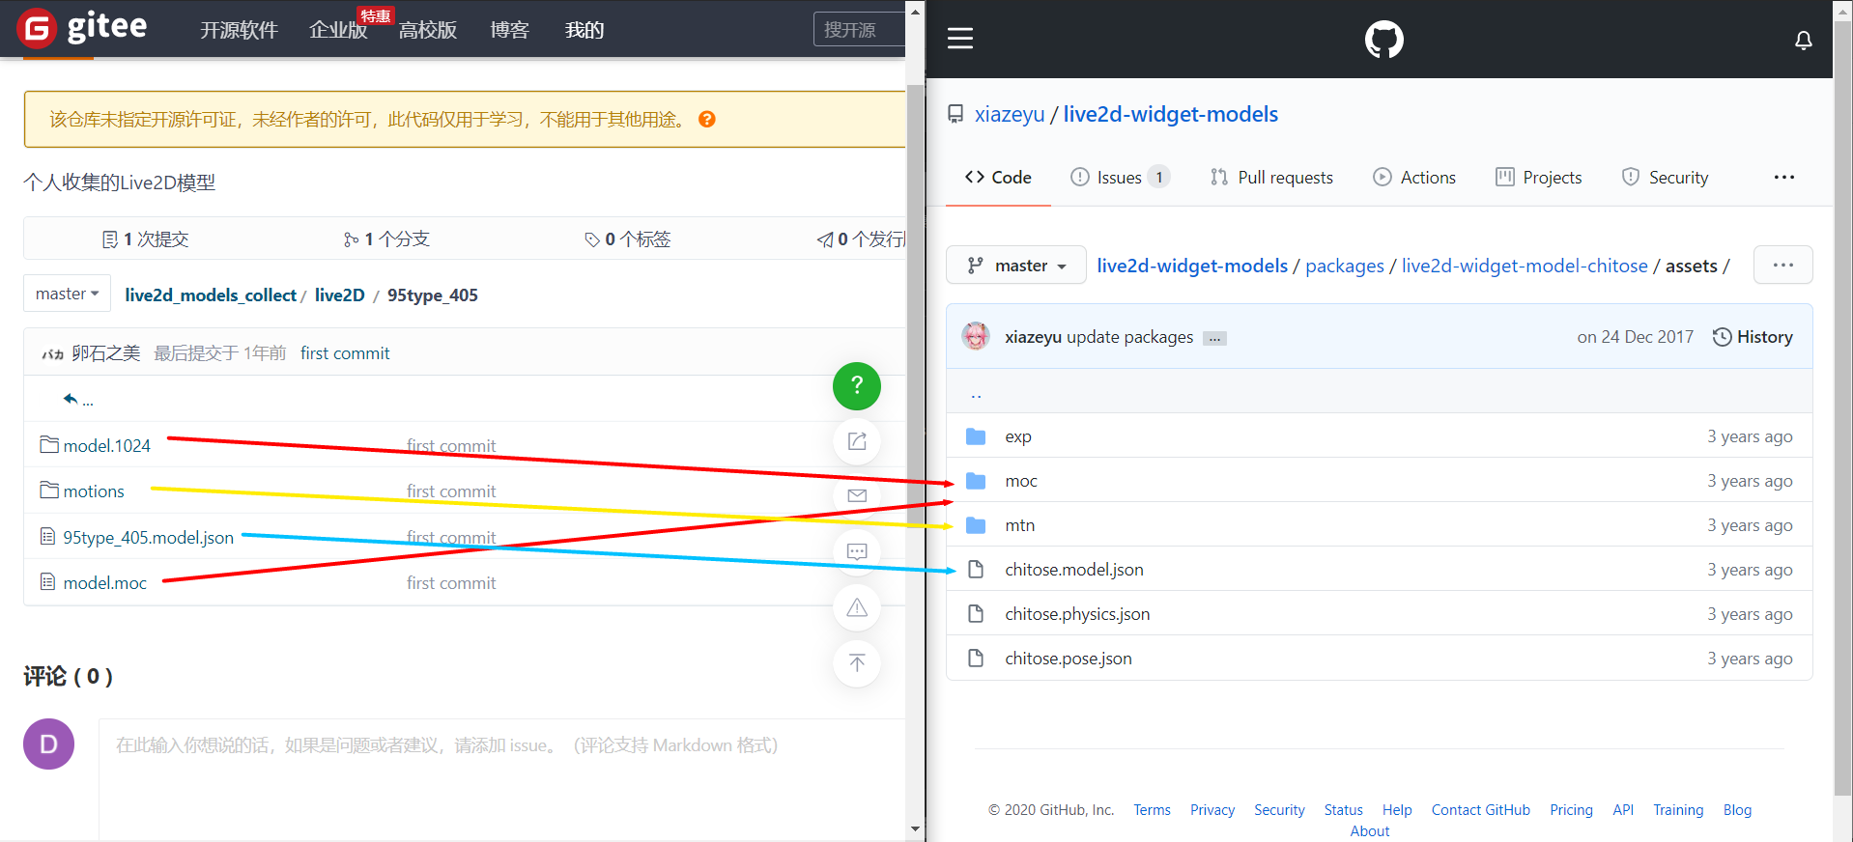Viewport: 1853px width, 842px height.
Task: Open the GitHub hamburger menu
Action: (959, 39)
